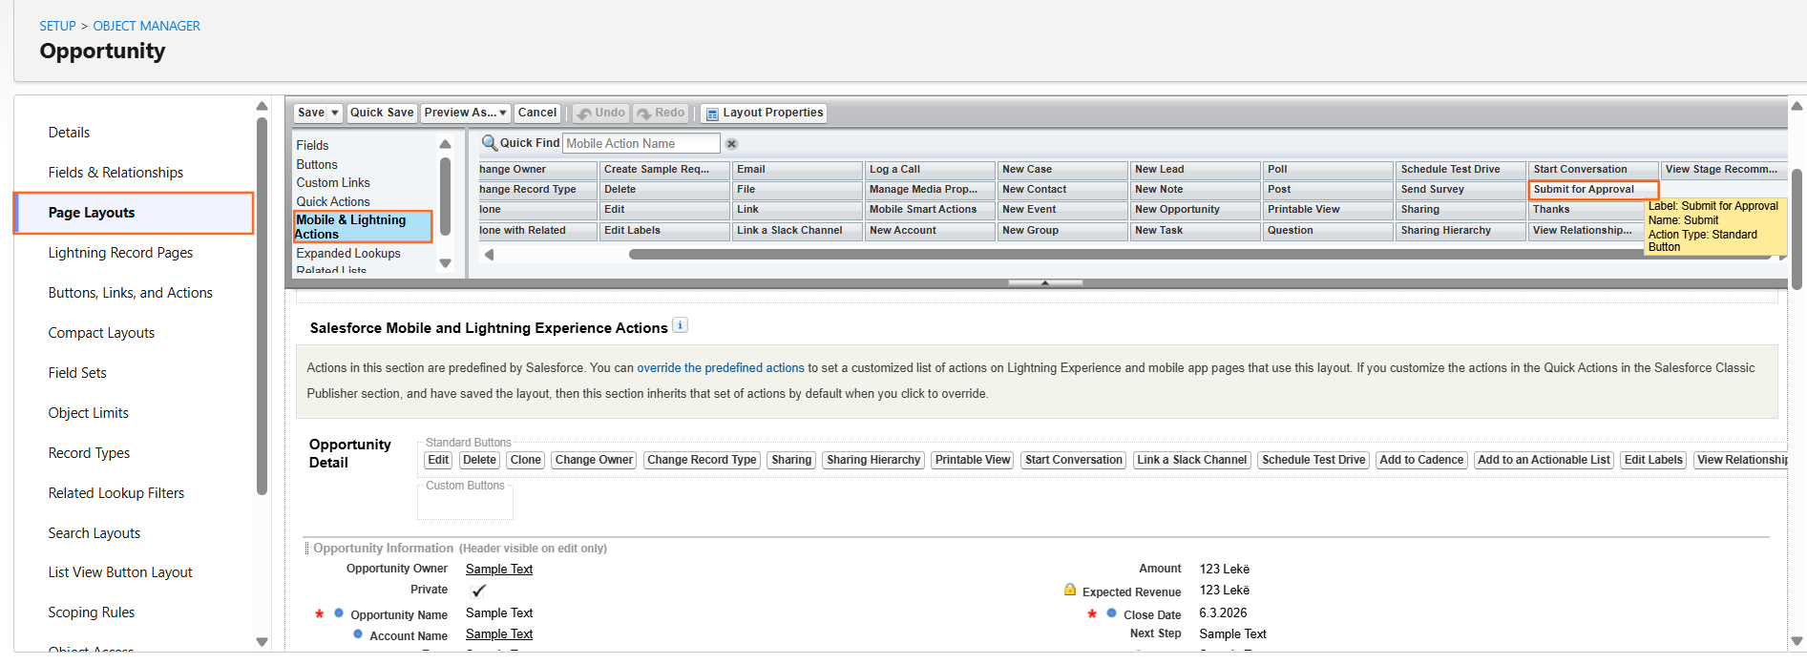Open Object Limits
The image size is (1807, 664).
[x=88, y=413]
